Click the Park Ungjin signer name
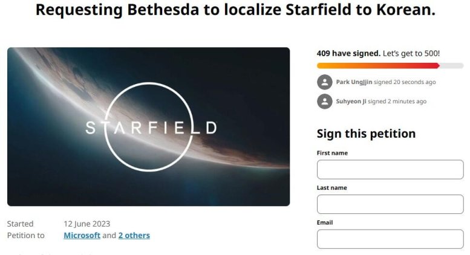 355,82
